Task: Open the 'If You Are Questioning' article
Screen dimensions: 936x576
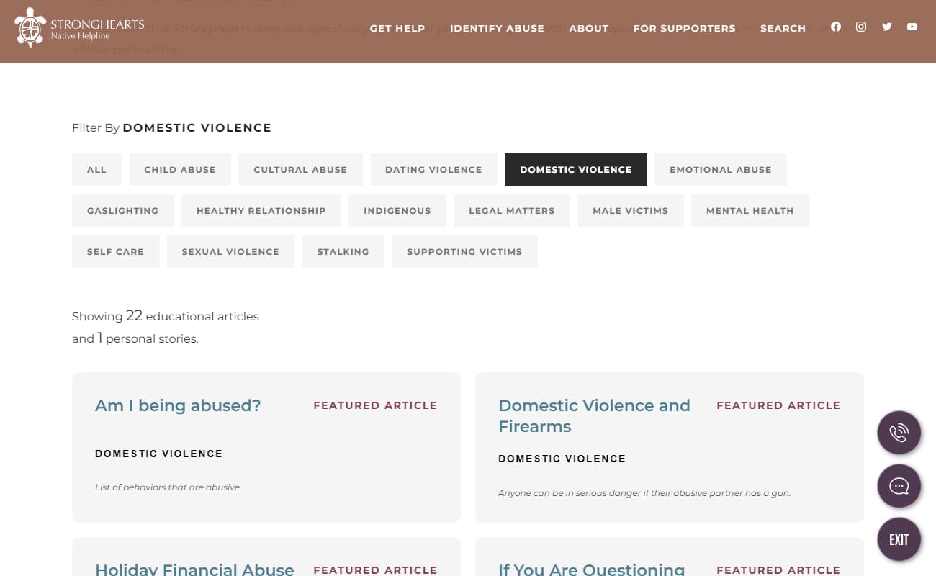Action: (591, 570)
